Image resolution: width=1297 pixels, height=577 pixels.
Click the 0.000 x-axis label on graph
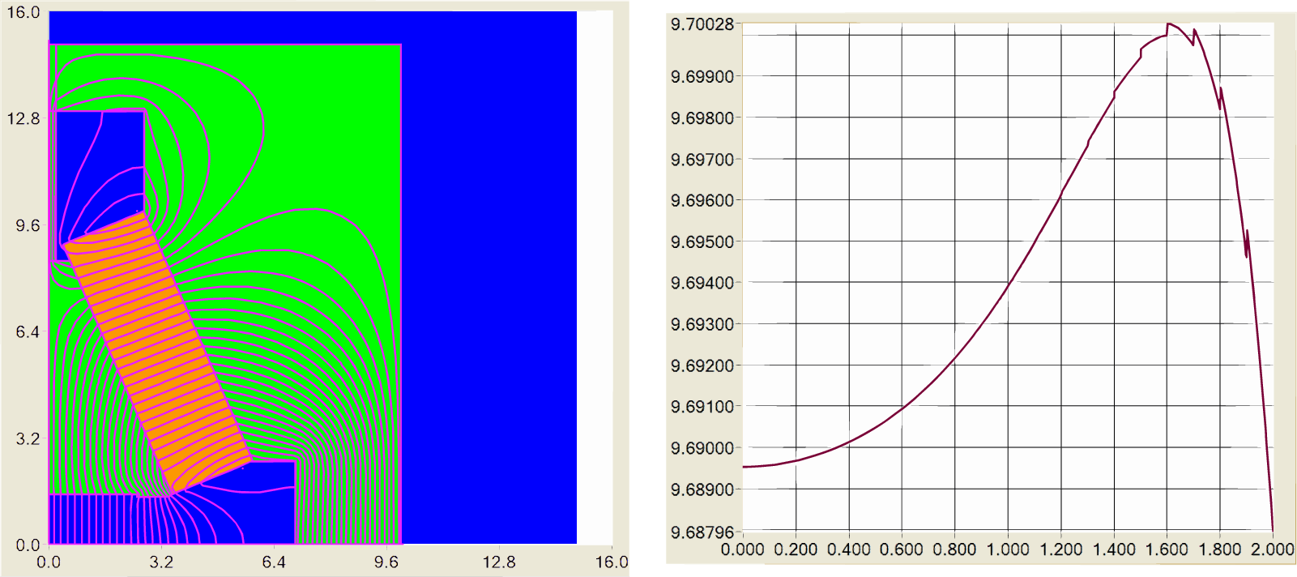click(x=742, y=549)
